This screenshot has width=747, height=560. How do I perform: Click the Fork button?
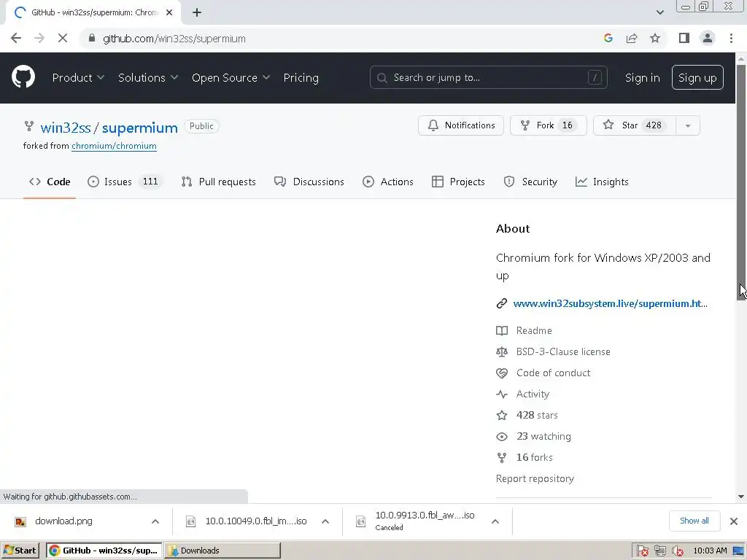coord(548,125)
